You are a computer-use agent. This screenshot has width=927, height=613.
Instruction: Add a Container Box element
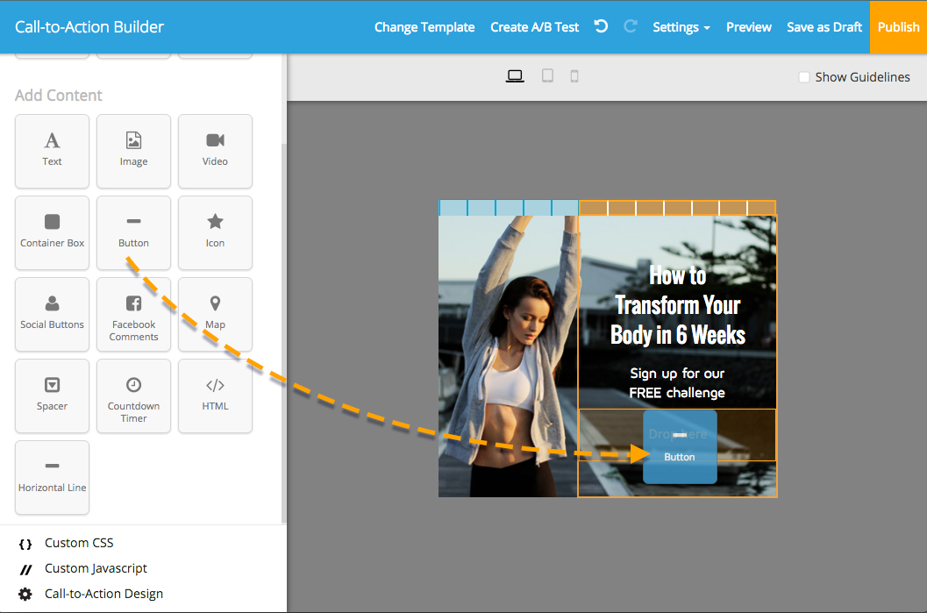52,233
